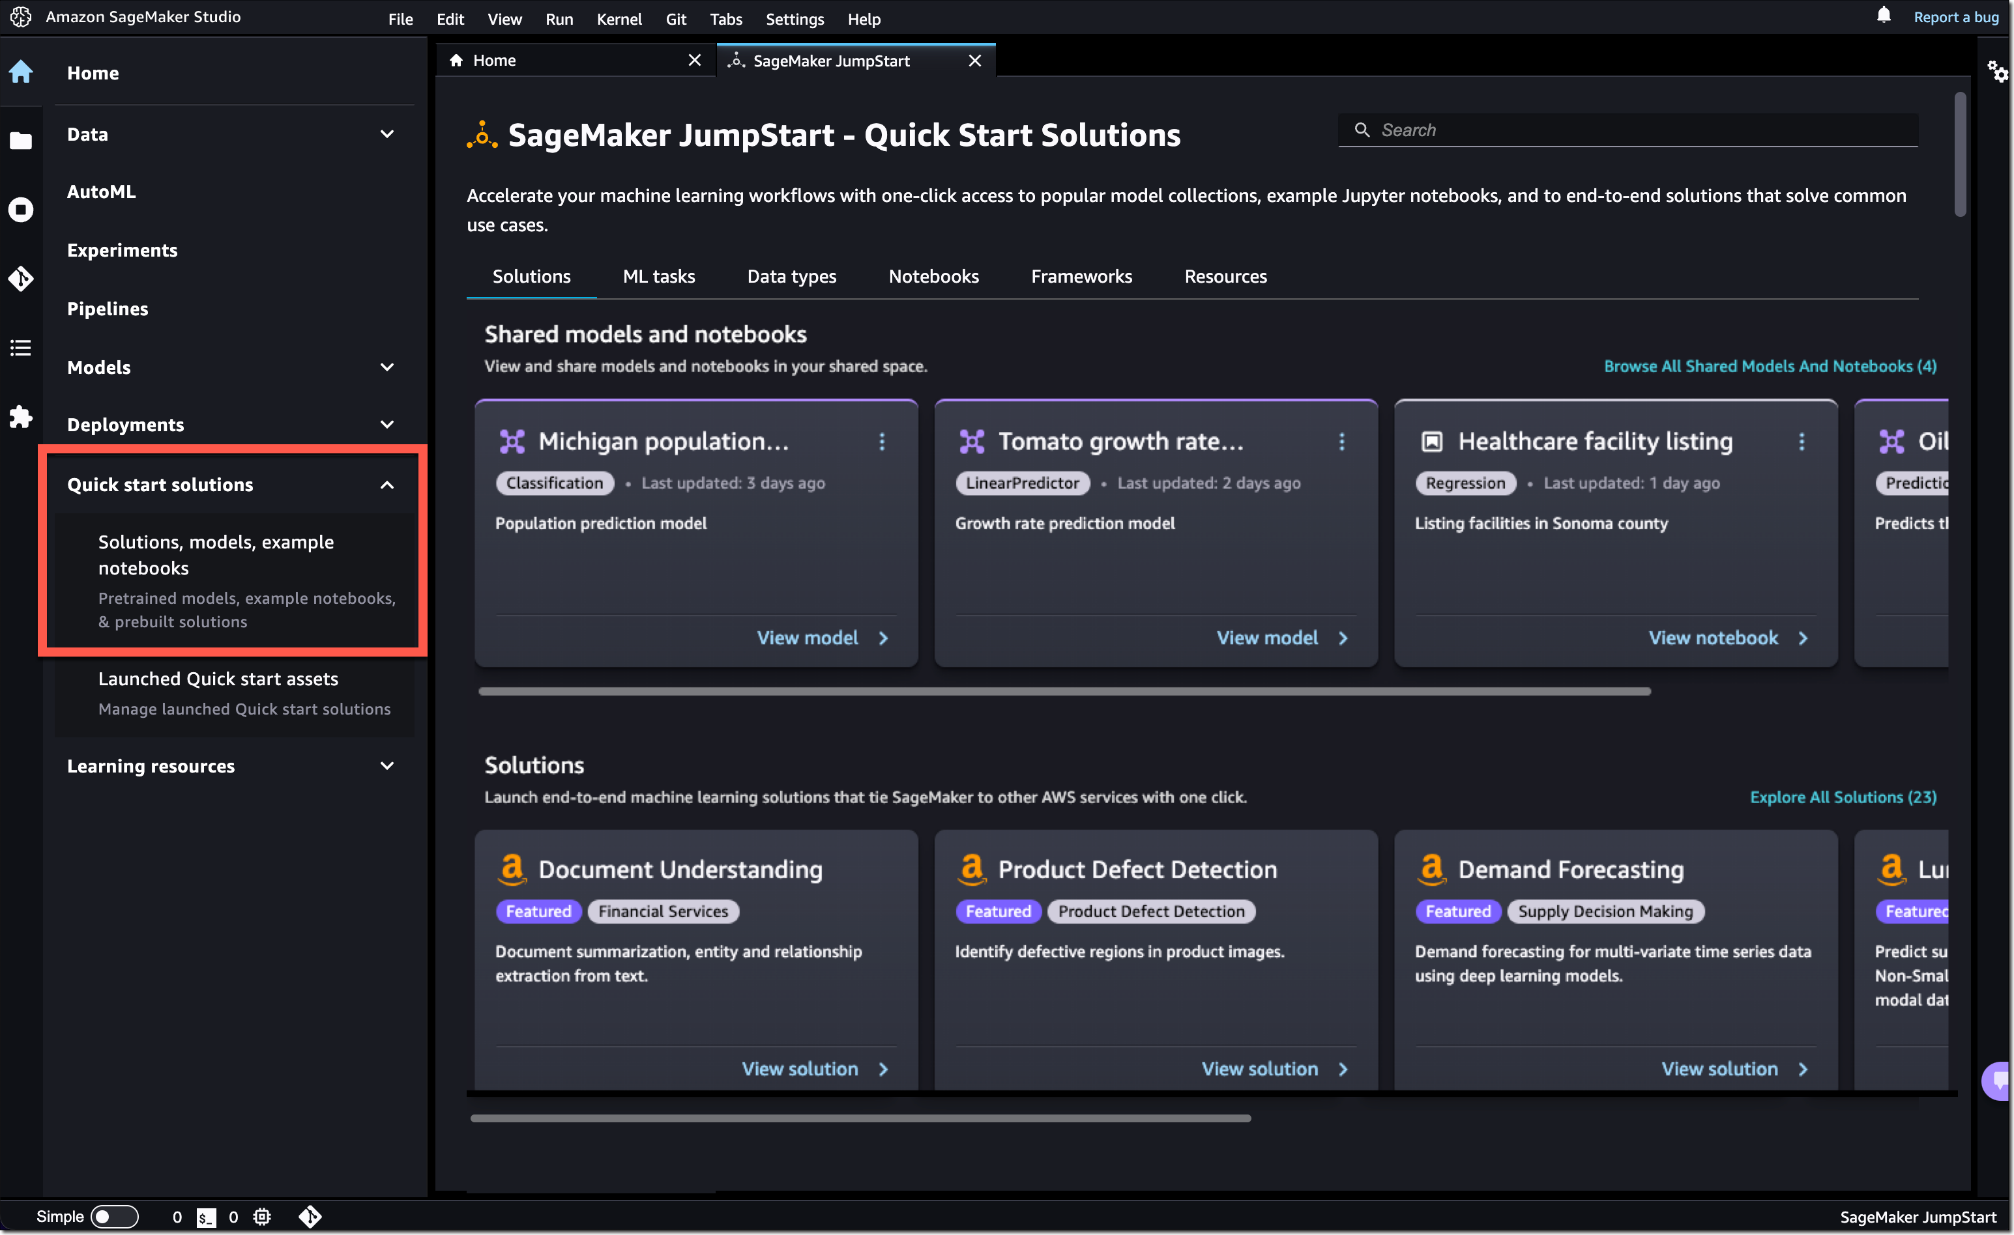Open the Git panel from the left sidebar
2014x1235 pixels.
pyautogui.click(x=20, y=279)
